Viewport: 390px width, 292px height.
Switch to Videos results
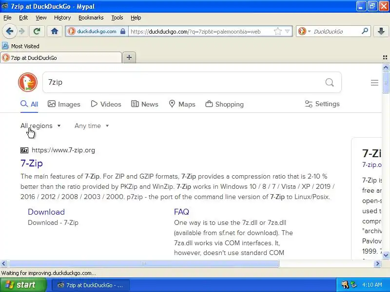point(106,104)
